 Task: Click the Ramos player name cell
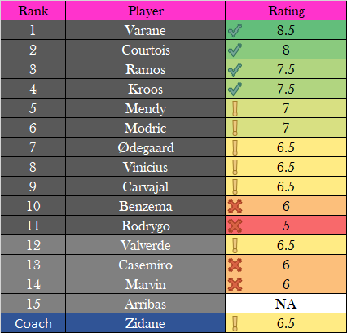[x=146, y=69]
